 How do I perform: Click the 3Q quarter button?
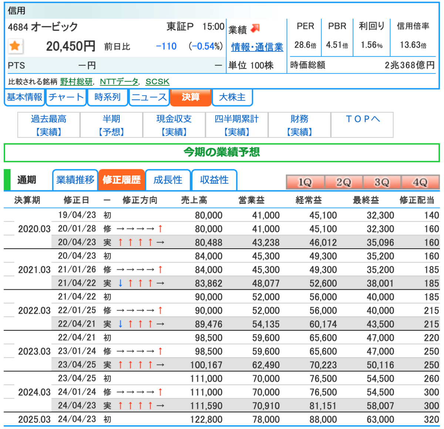[382, 182]
